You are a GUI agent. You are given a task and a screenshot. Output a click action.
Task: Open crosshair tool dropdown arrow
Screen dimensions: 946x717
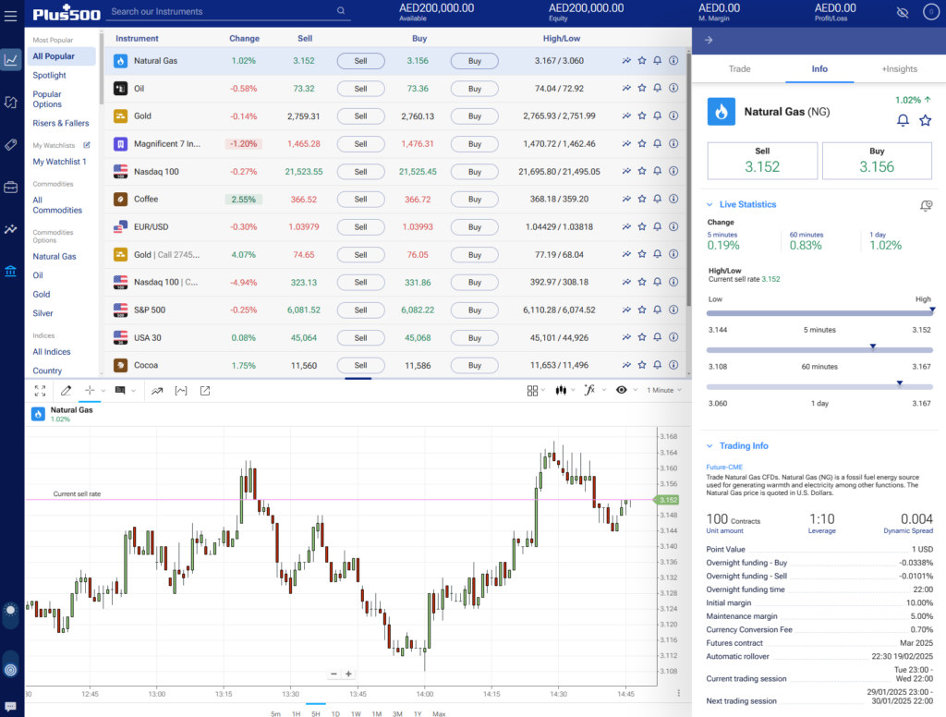[103, 391]
